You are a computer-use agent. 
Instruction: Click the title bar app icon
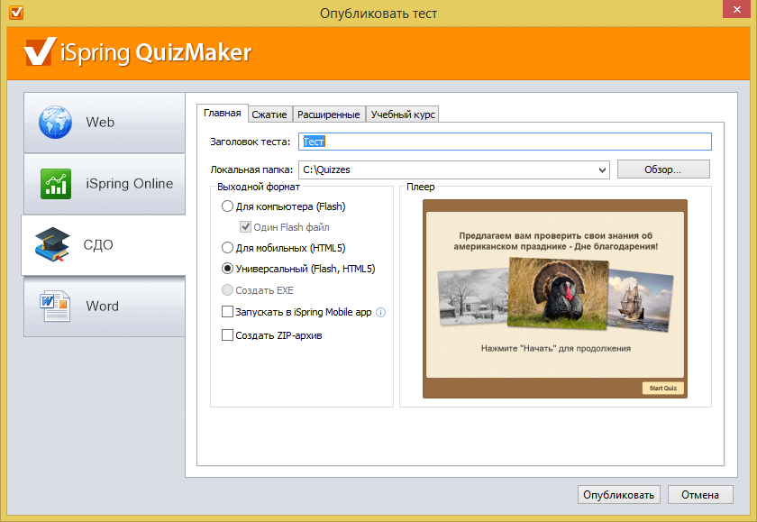coord(16,13)
